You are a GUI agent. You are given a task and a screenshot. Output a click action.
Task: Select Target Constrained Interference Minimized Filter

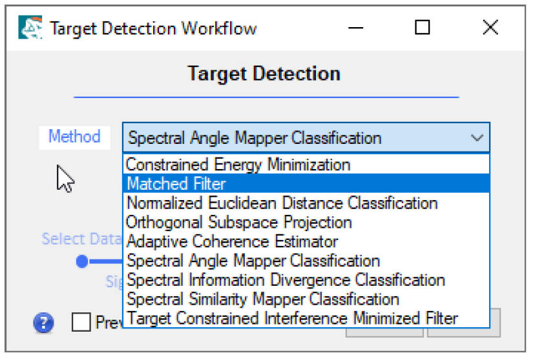click(x=292, y=318)
